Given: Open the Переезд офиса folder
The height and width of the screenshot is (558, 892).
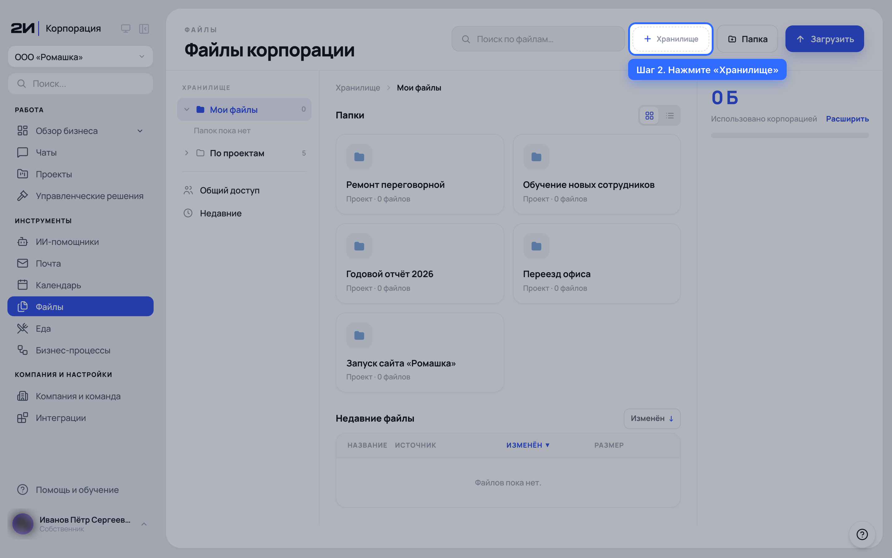Looking at the screenshot, I should coord(597,263).
